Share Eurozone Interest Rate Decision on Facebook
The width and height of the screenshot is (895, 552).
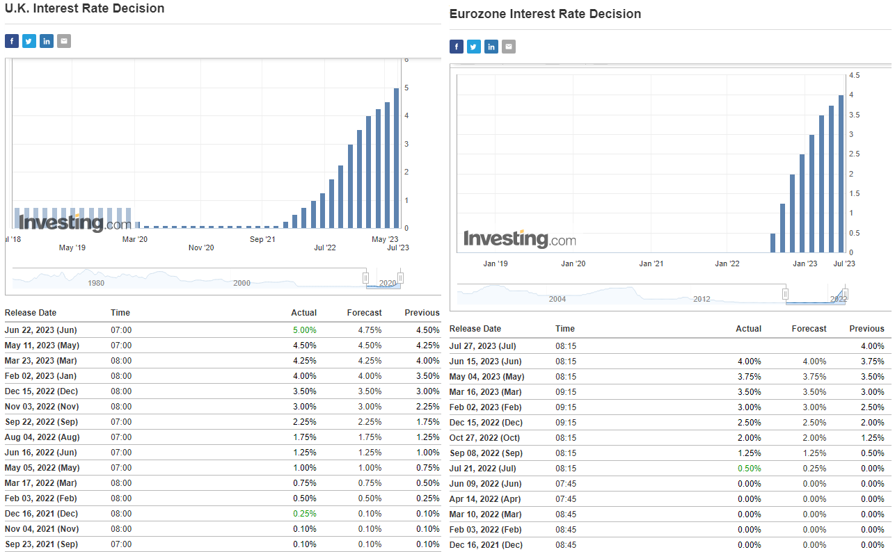(457, 47)
